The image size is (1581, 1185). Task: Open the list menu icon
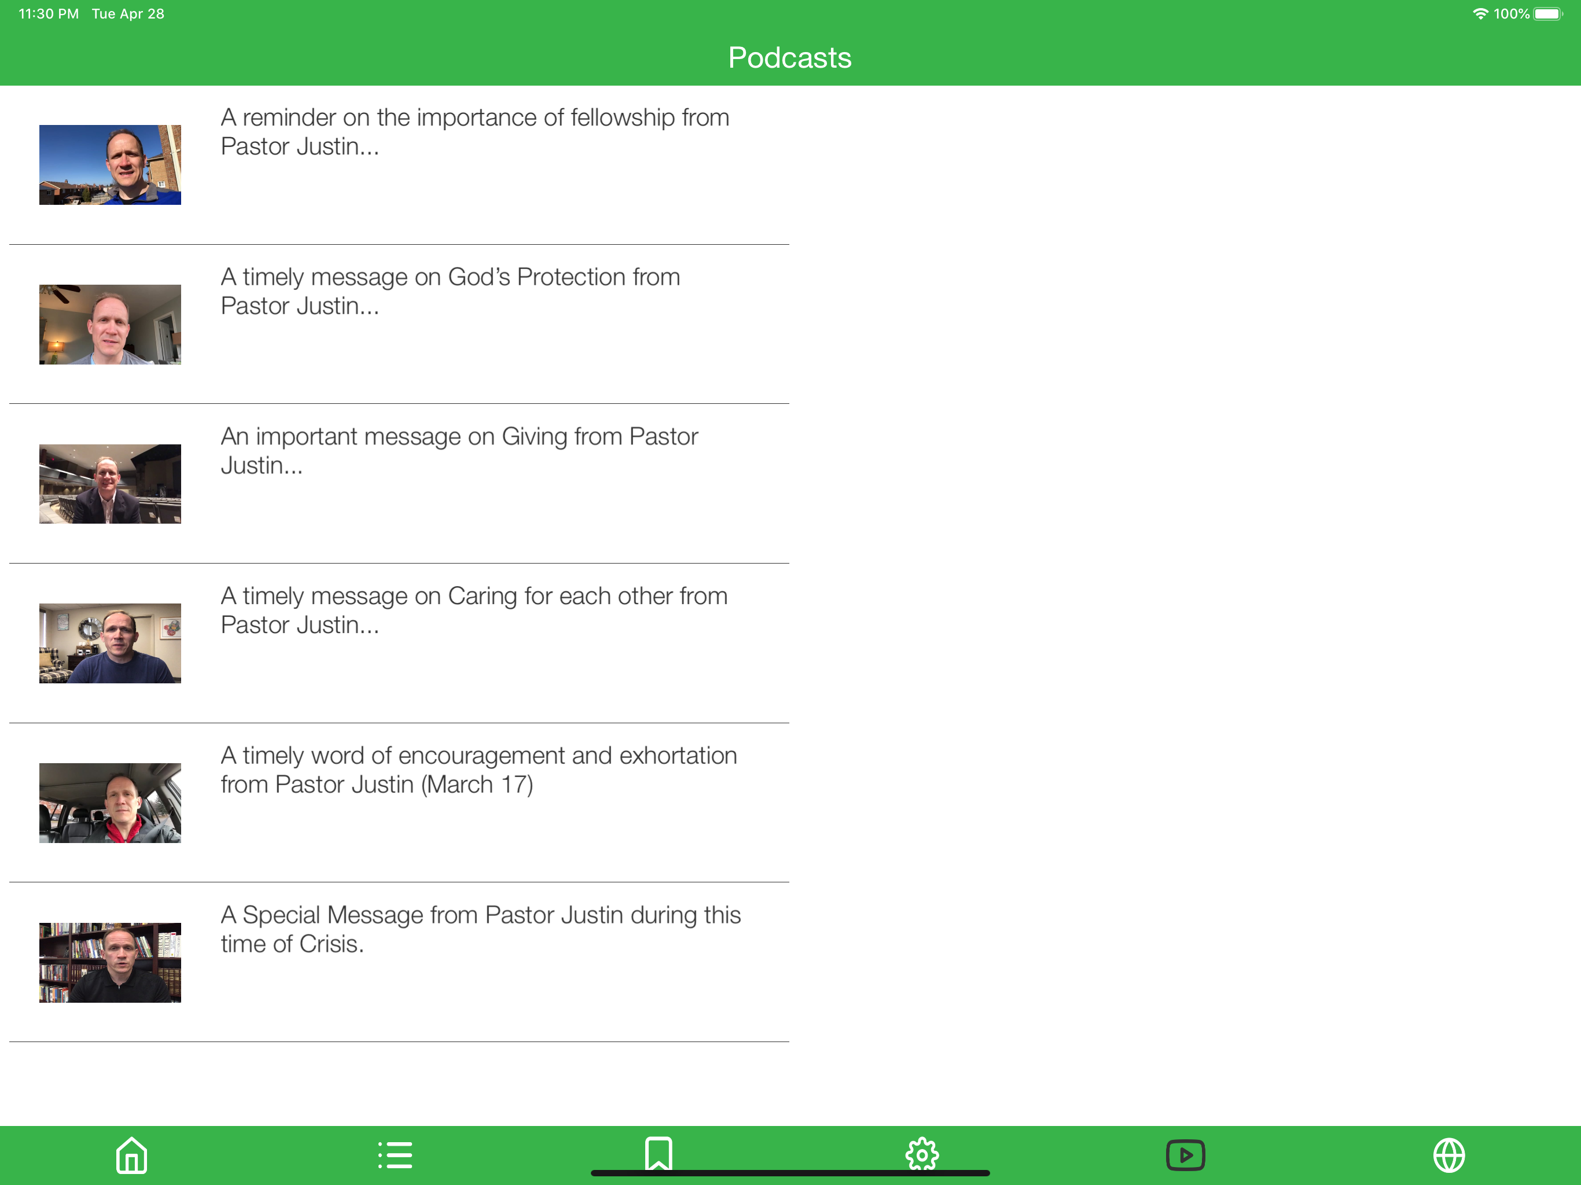(395, 1155)
